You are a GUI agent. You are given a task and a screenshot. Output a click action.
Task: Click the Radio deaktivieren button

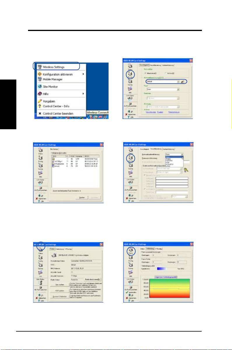[93, 280]
